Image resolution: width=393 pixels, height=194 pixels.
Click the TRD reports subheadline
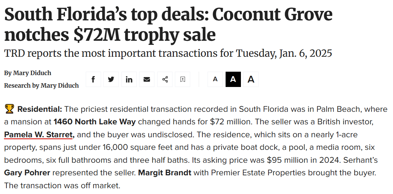tap(168, 53)
